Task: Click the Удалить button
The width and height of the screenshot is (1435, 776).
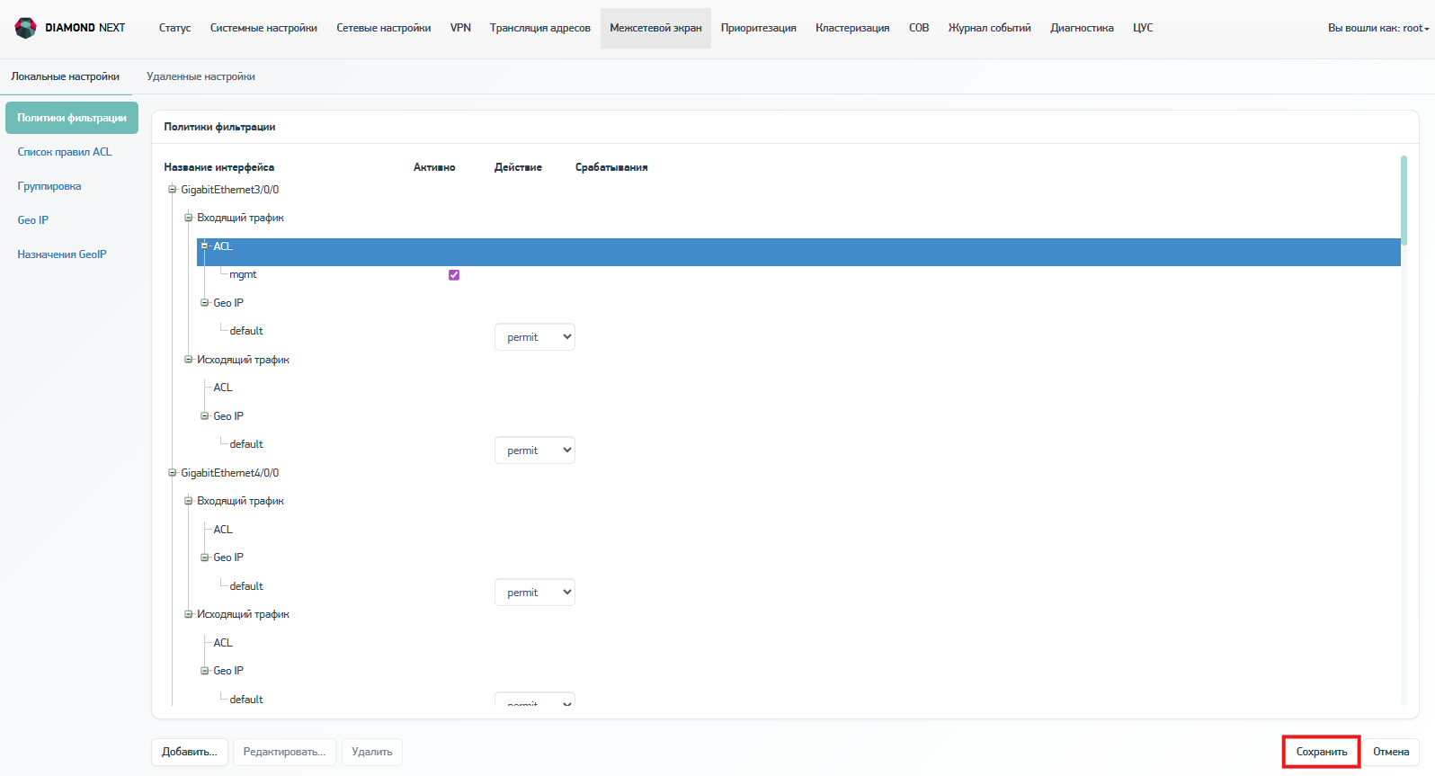Action: click(372, 752)
